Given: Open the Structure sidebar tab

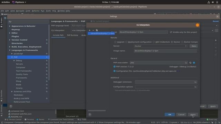Looking at the screenshot, I should click(x=1, y=110).
